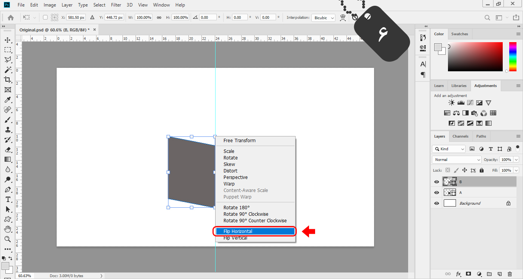This screenshot has width=523, height=279.
Task: Open Interpolation Bicubic dropdown
Action: [x=323, y=18]
